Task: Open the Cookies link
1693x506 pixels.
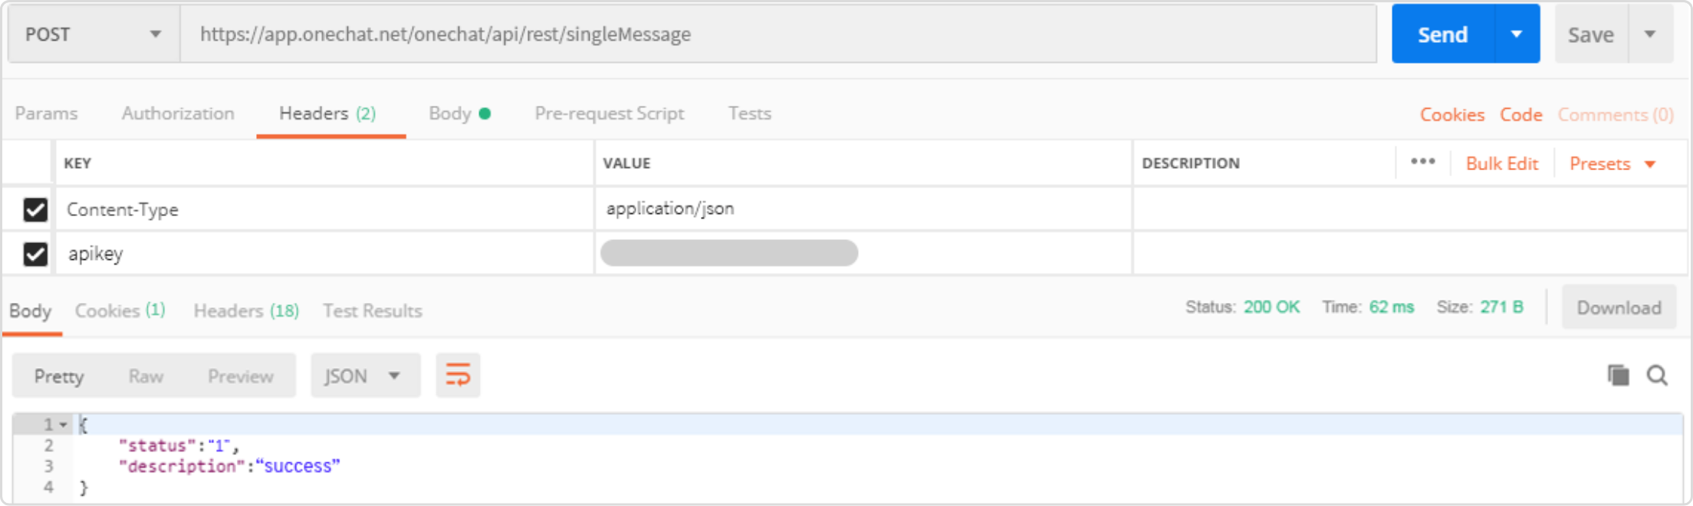Action: [x=1451, y=115]
